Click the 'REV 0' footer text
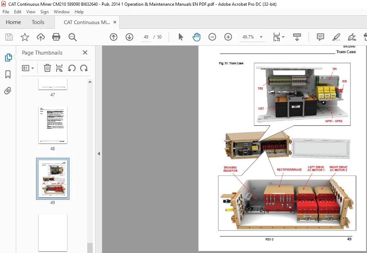This screenshot has height=253, width=367. pyautogui.click(x=269, y=239)
